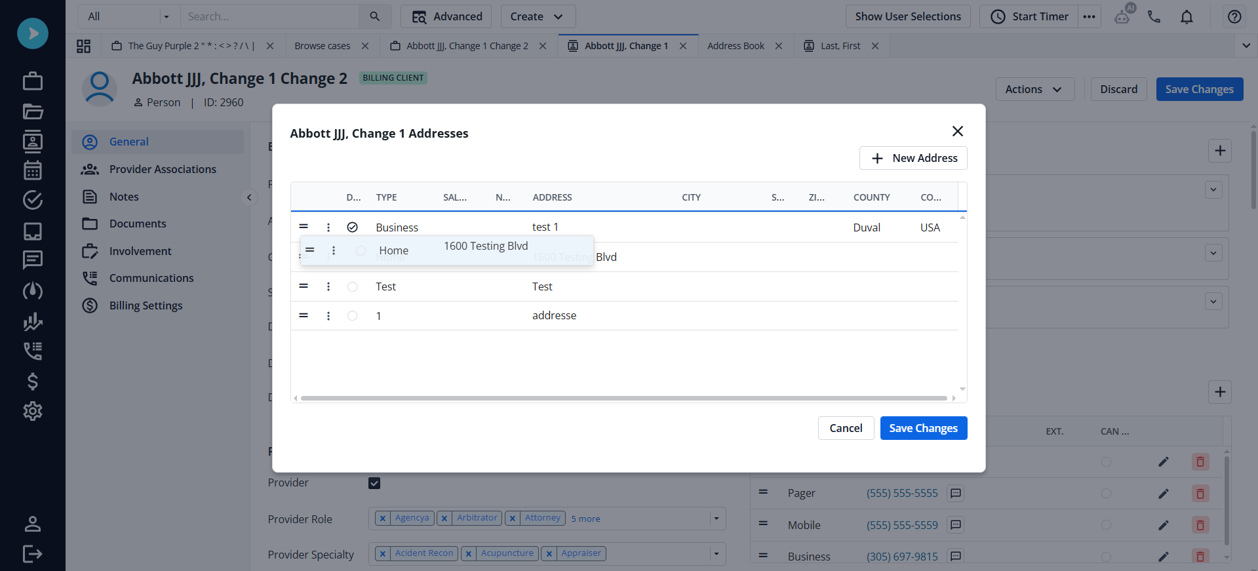Click the search input field
The image size is (1258, 571).
click(269, 17)
